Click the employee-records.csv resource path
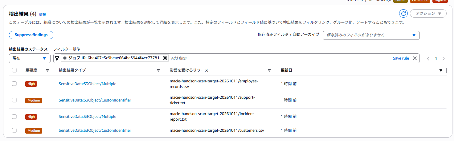Screen dimensions: 454x141 coord(214,84)
